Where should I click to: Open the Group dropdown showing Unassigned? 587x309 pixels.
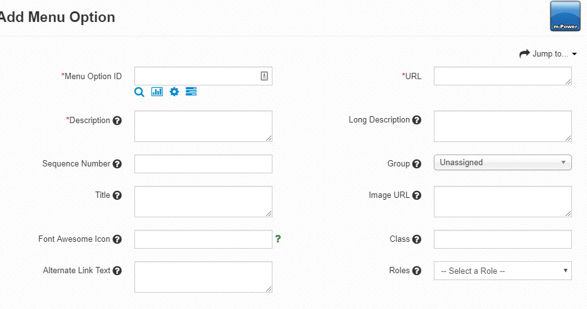pos(502,163)
